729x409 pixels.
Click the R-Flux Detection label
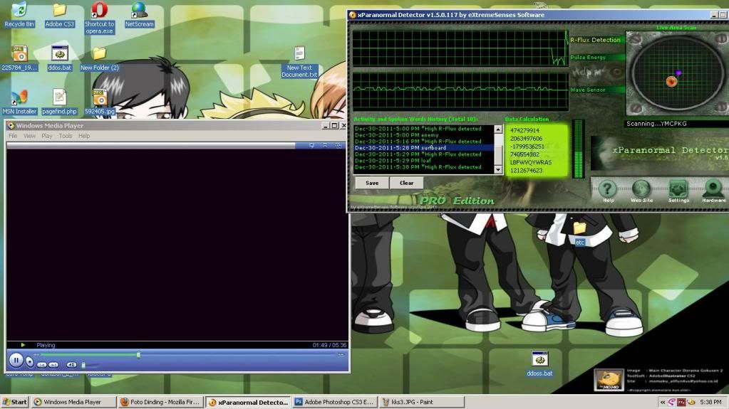coord(595,40)
